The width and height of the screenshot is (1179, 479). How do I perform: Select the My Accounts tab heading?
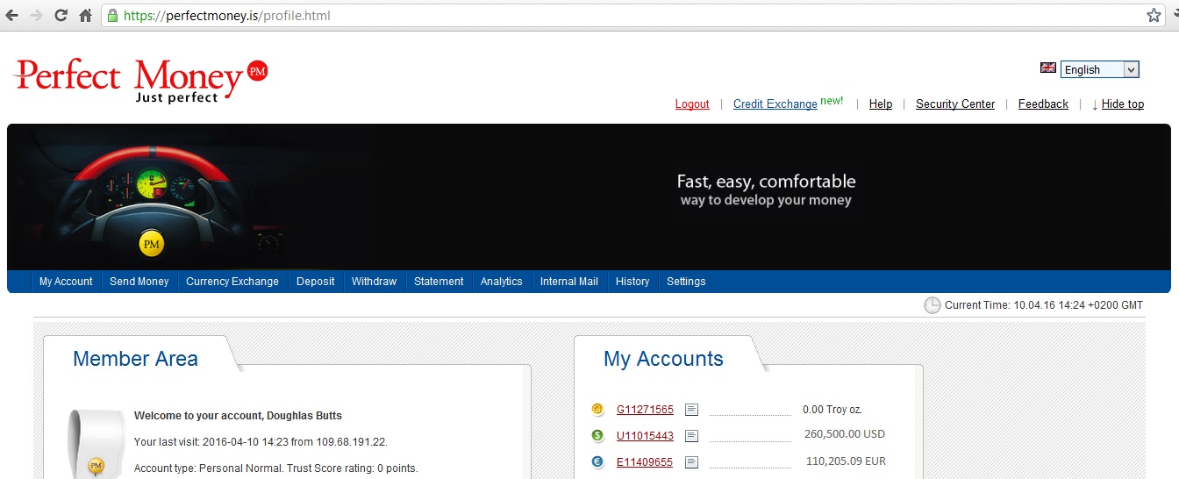click(x=663, y=359)
